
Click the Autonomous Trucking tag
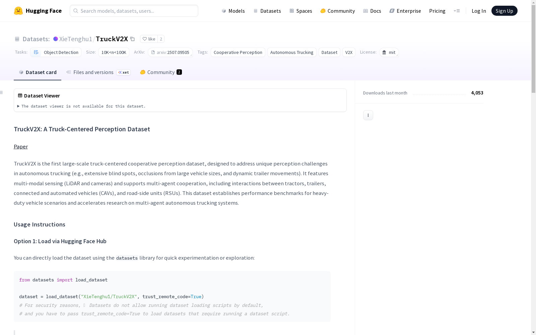pos(292,52)
